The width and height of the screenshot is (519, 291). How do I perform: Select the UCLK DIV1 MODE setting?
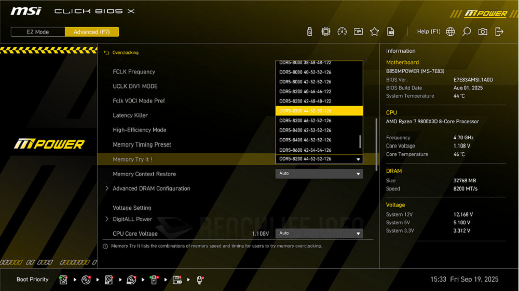point(135,86)
